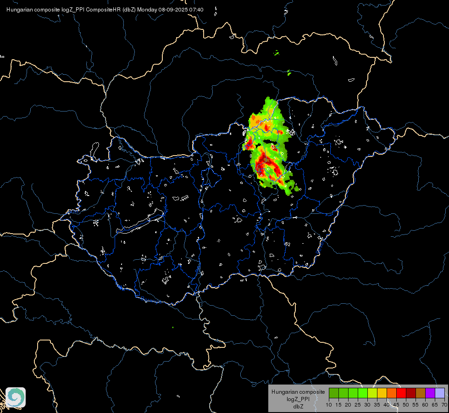Click the 'Hungarian composite' legend label
449x413 pixels.
[298, 392]
